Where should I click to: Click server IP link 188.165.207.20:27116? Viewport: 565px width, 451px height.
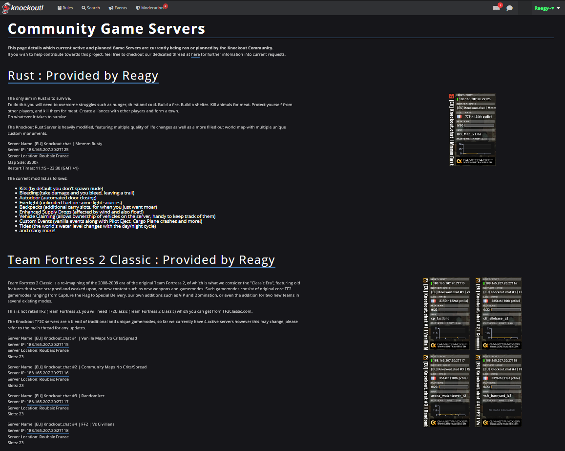point(47,373)
